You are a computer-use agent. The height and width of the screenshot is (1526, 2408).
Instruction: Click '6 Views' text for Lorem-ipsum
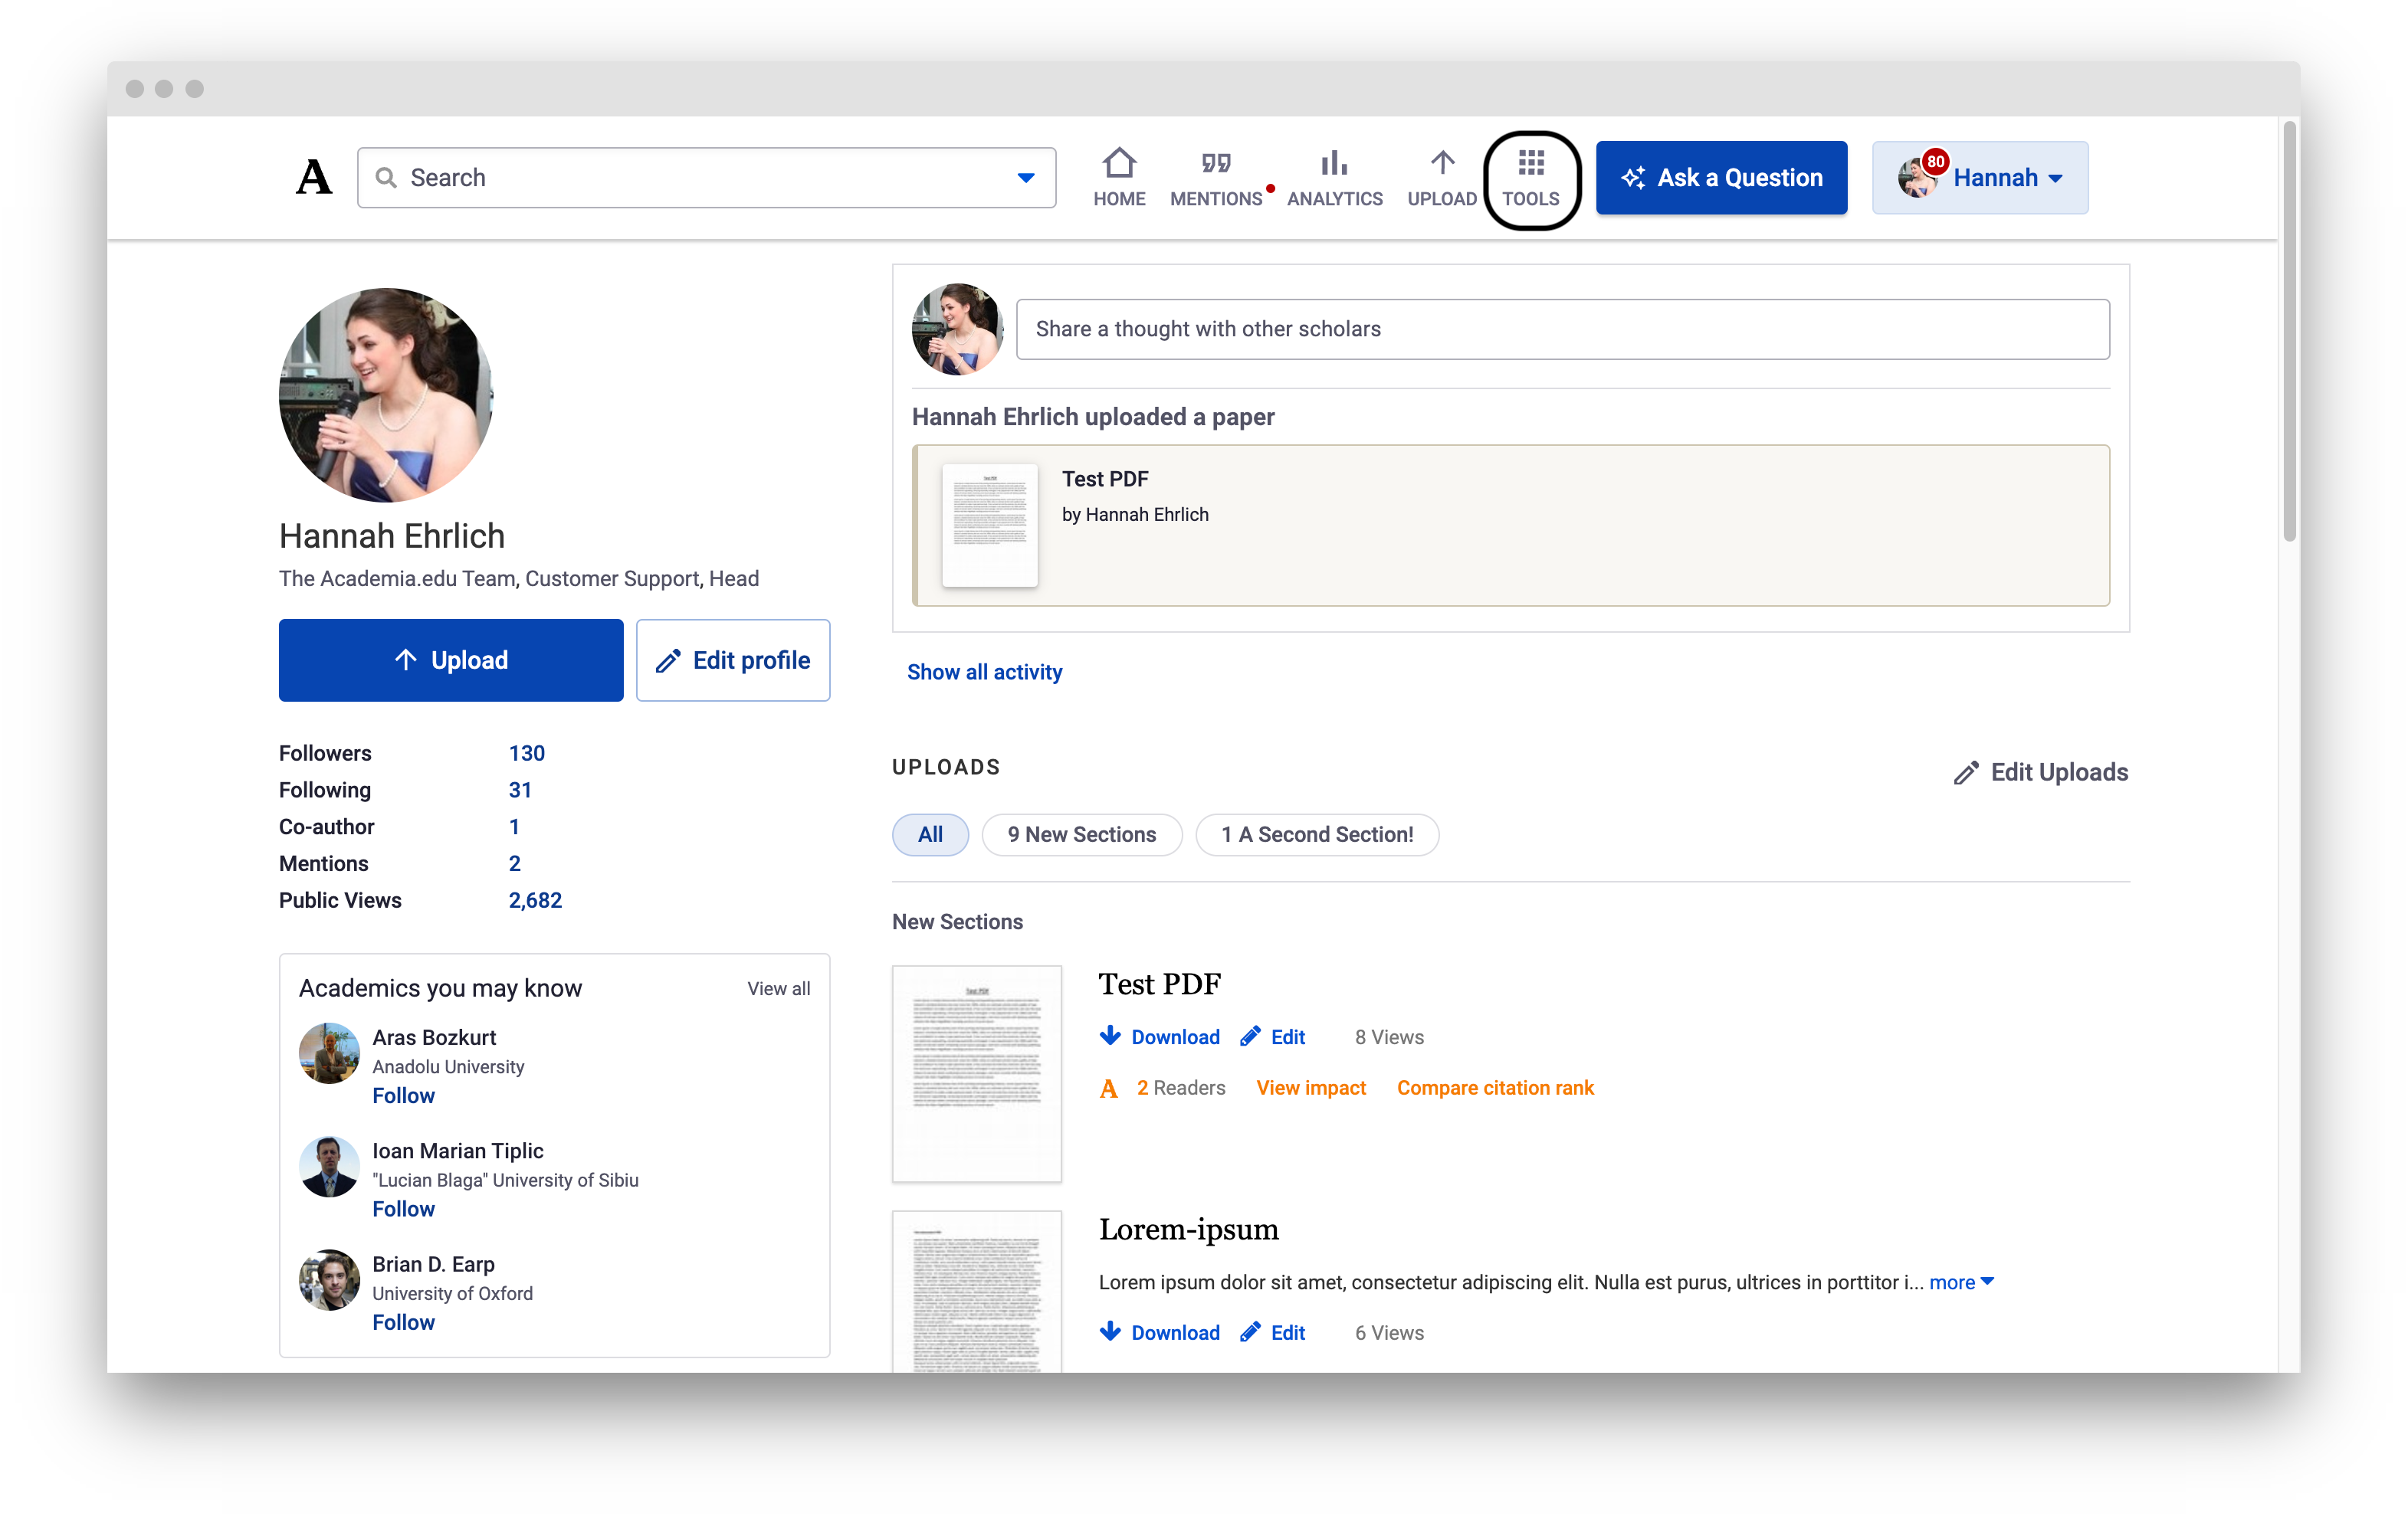click(1389, 1333)
